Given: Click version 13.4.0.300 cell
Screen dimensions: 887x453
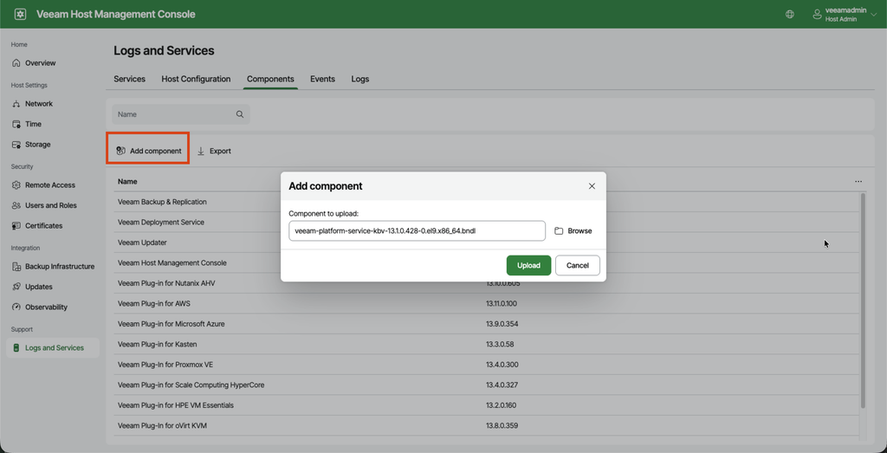Looking at the screenshot, I should [x=502, y=365].
